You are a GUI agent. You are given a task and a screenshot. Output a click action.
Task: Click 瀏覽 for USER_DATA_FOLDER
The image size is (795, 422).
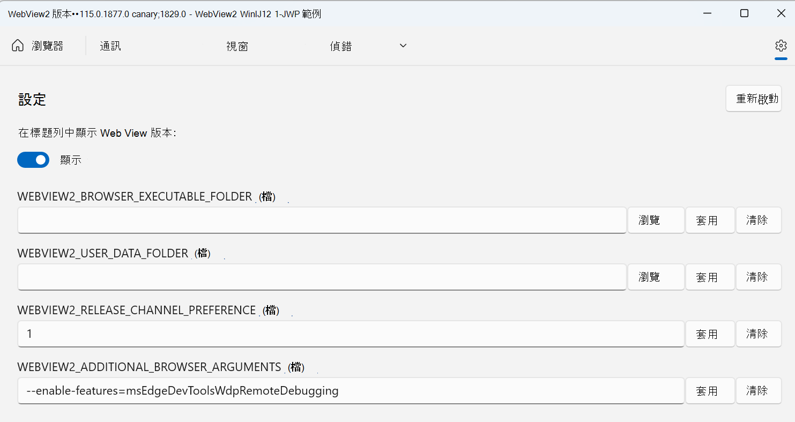tap(656, 277)
